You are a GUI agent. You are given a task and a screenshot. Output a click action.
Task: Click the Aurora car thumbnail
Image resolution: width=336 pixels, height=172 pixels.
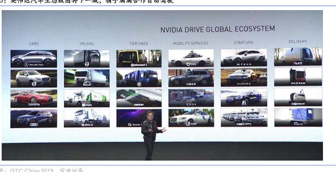244,77
